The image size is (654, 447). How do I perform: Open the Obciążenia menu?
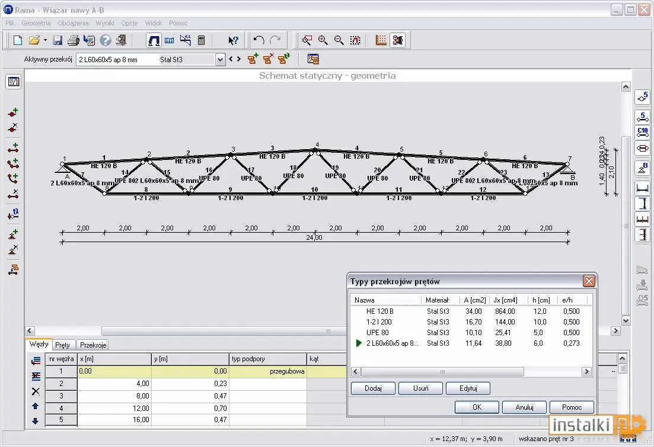click(73, 23)
